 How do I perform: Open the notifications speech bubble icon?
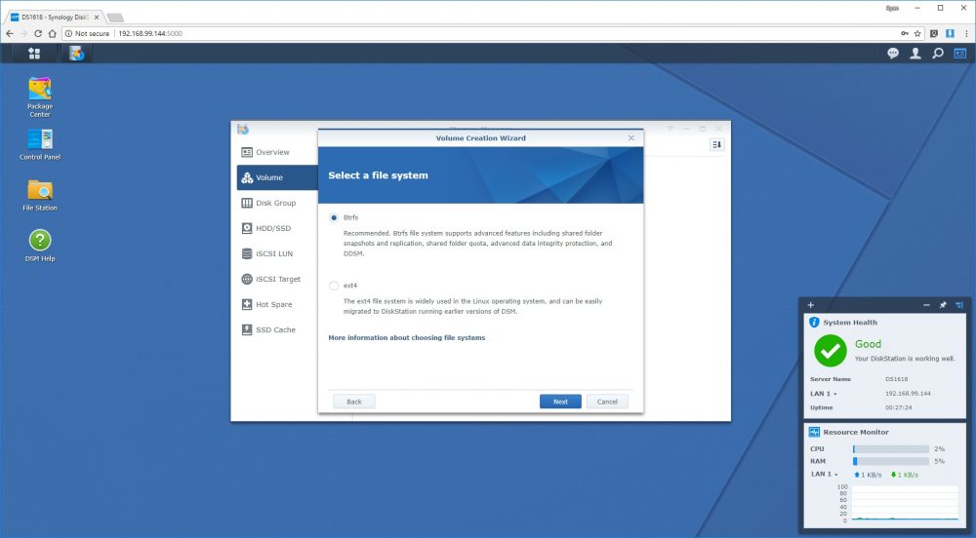(x=893, y=54)
